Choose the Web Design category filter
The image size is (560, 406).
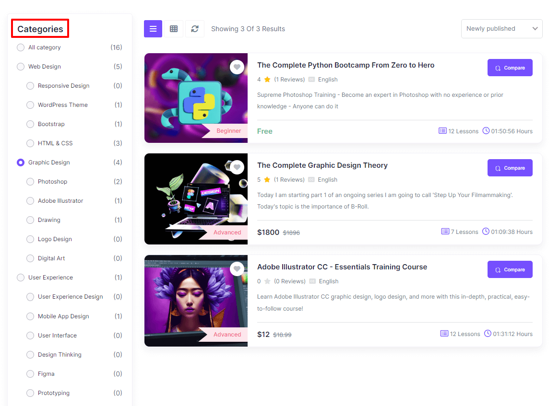pos(21,67)
